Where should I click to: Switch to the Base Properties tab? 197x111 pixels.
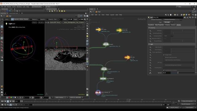pos(159,25)
